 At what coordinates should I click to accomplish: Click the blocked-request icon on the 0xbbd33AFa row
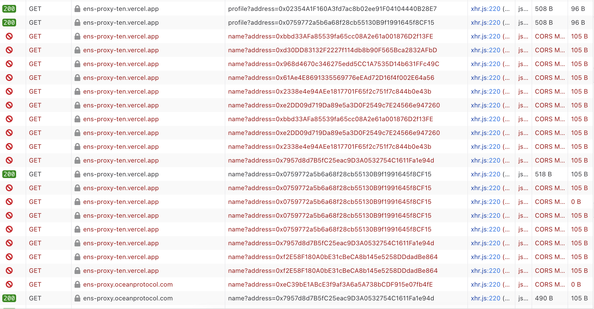[x=9, y=36]
